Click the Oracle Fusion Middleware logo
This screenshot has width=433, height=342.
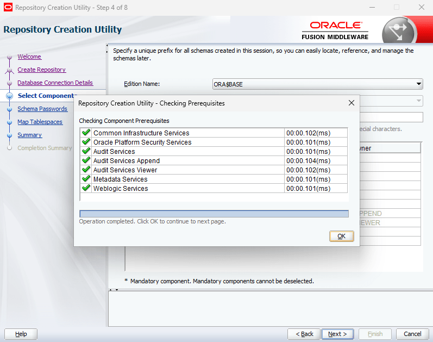(335, 30)
